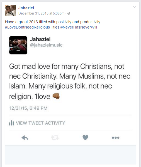Screen dimensions: 141x167
Task: Open the December 31, 2015 timestamp link
Action: click(x=41, y=13)
